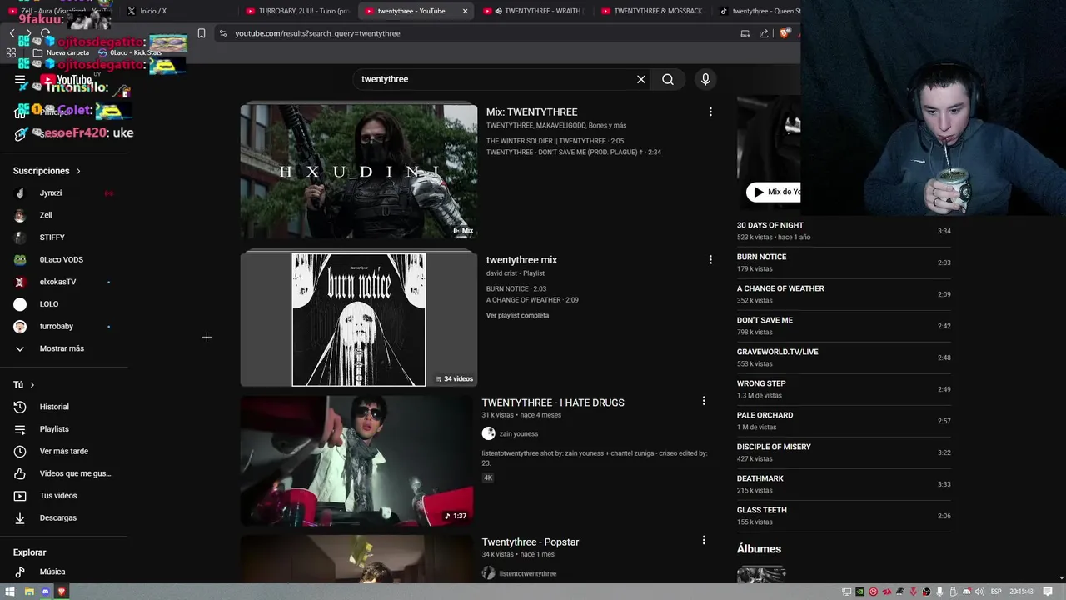
Task: Open options for twentythree mix playlist
Action: (x=710, y=259)
